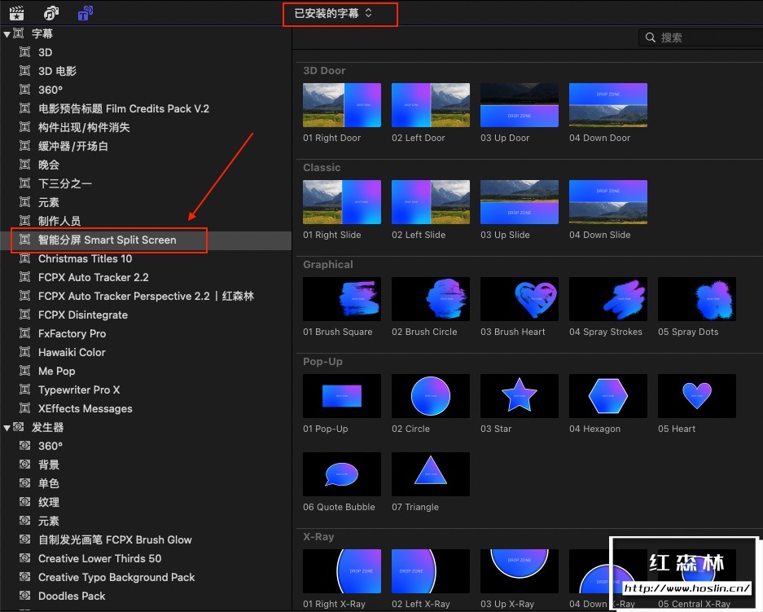Click the 构件出现/构件消失 category icon
Screen dimensions: 763x612
click(24, 127)
